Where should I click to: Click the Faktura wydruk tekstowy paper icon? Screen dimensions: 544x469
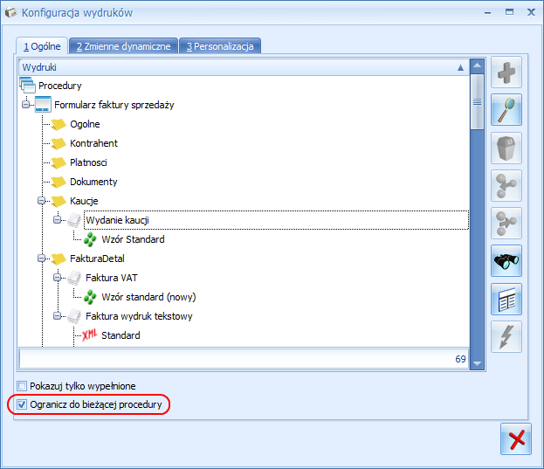[74, 316]
